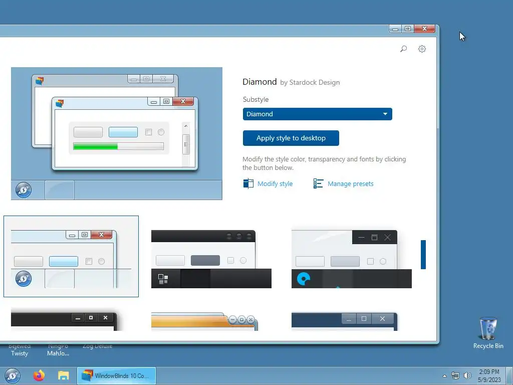Viewport: 513px width, 385px height.
Task: Click the Manage presets list icon
Action: (x=318, y=183)
